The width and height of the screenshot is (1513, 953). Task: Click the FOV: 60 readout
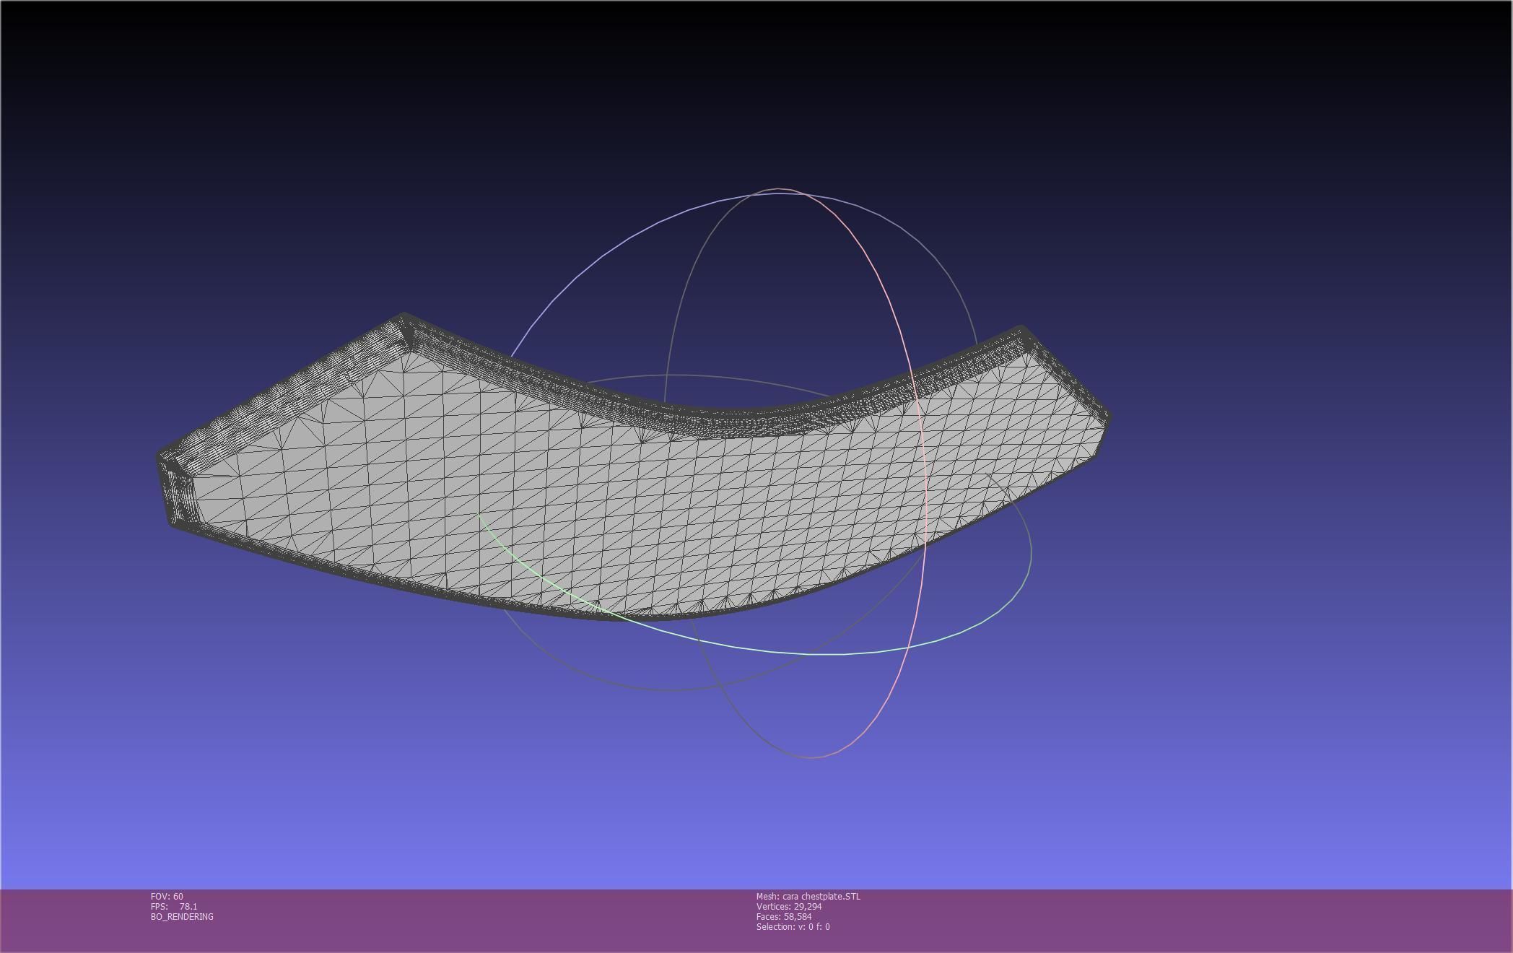point(167,896)
